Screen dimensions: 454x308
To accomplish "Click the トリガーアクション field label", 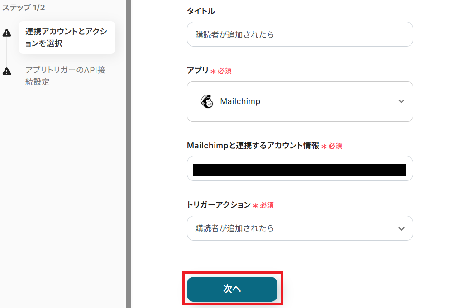I will pos(219,204).
